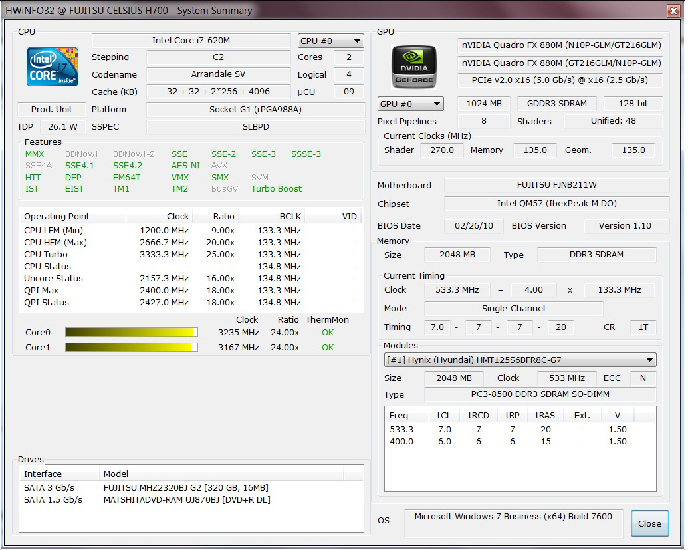Image resolution: width=688 pixels, height=550 pixels.
Task: Click the BIOS Version field Version 1.10
Action: click(626, 226)
